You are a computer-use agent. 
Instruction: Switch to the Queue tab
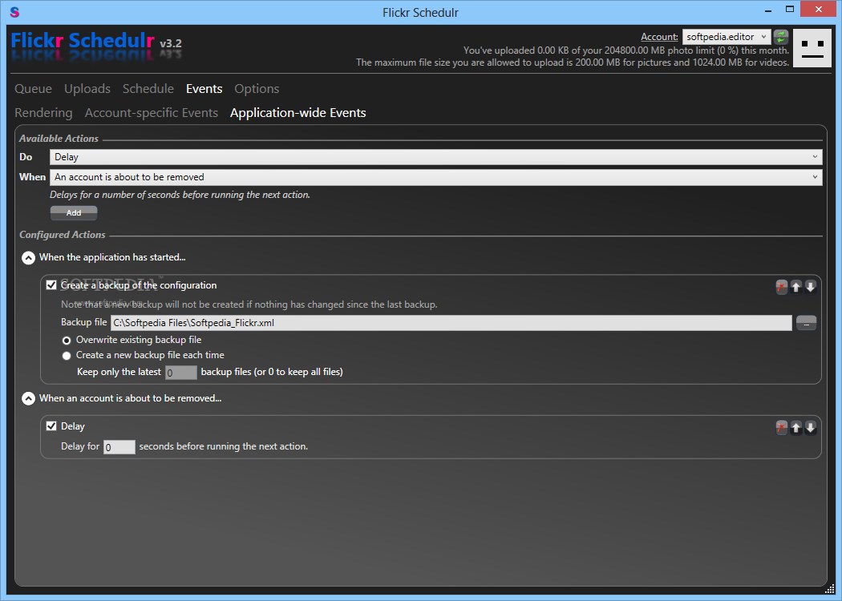click(x=34, y=88)
